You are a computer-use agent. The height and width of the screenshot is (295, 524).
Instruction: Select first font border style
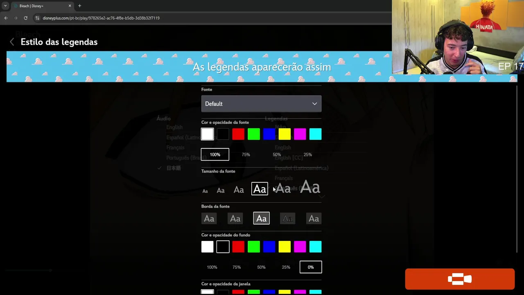click(209, 218)
